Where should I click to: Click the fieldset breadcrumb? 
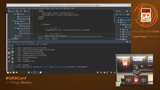[x=55, y=39]
